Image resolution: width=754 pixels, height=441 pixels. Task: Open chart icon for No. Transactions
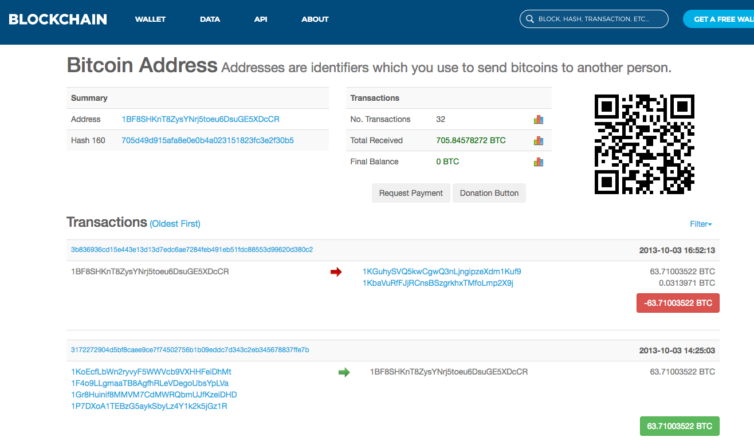point(538,119)
